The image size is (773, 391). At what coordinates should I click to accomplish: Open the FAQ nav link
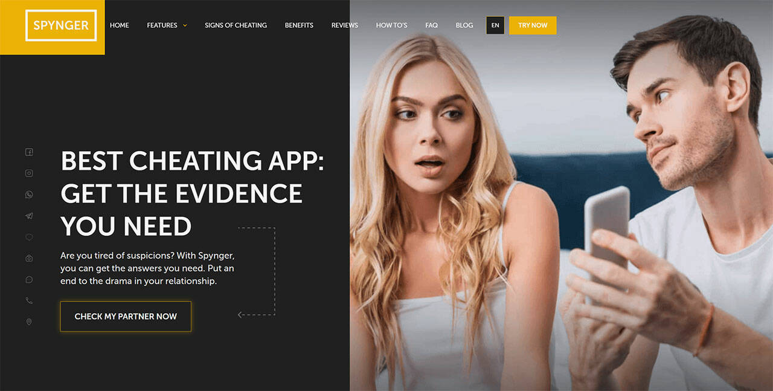click(x=431, y=25)
